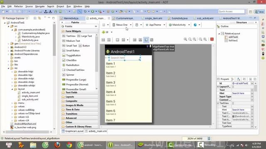
Task: Expand the Time & Date category
Action: point(79,109)
